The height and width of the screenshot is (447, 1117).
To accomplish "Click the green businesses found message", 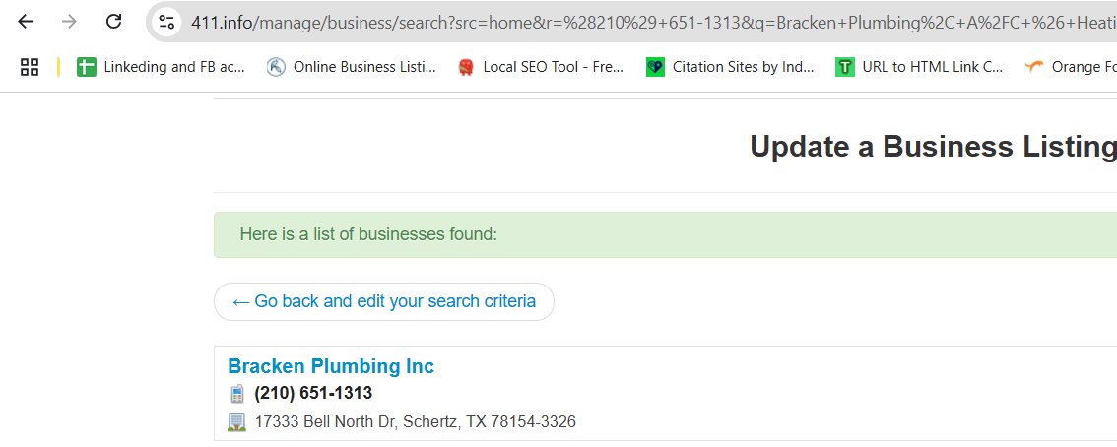I will pyautogui.click(x=368, y=234).
